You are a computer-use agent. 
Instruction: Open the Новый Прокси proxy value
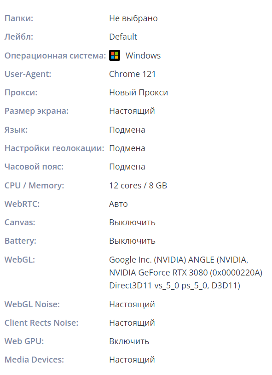pyautogui.click(x=139, y=93)
